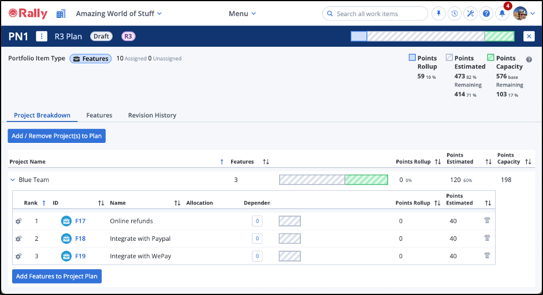Click the gear icon for F17 row
543x295 pixels.
[18, 221]
